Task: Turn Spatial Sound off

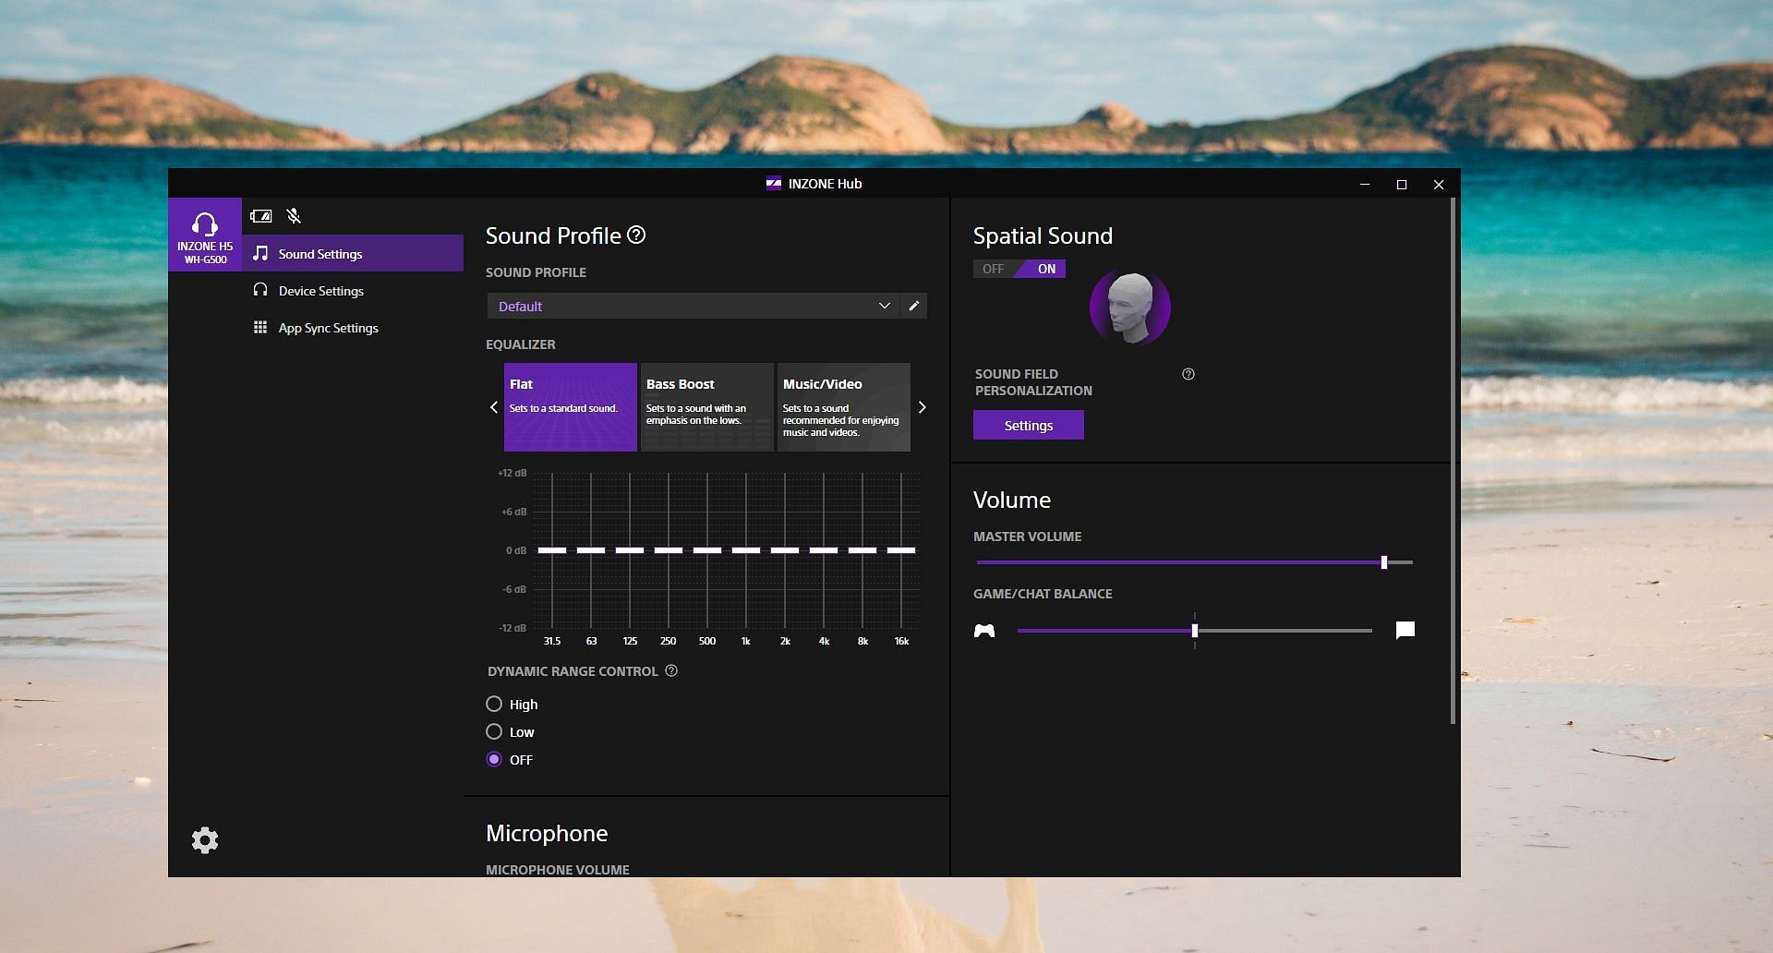Action: [x=994, y=269]
